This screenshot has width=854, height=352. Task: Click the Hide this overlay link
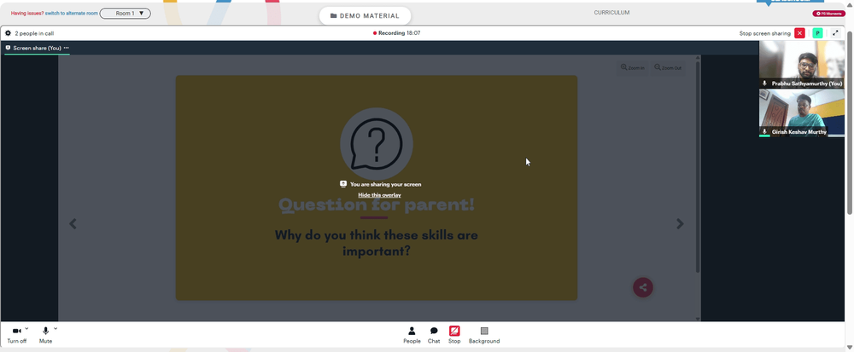pos(380,195)
